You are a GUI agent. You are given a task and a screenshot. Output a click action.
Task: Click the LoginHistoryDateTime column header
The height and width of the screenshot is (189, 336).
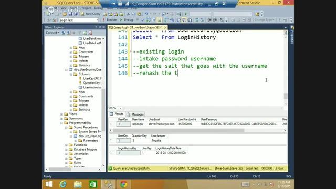[x=168, y=148]
